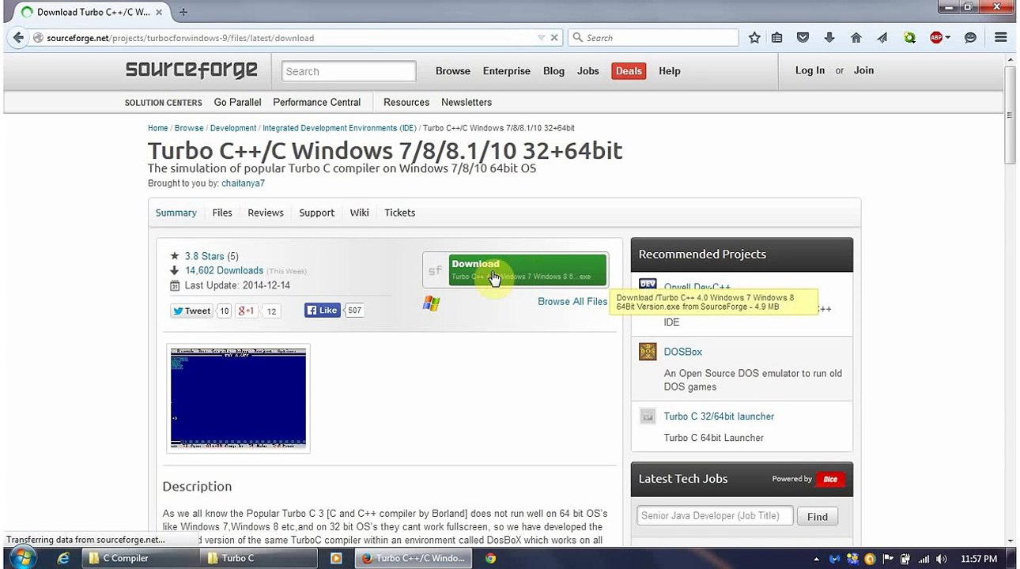
Task: Click the Tweet button
Action: [192, 311]
